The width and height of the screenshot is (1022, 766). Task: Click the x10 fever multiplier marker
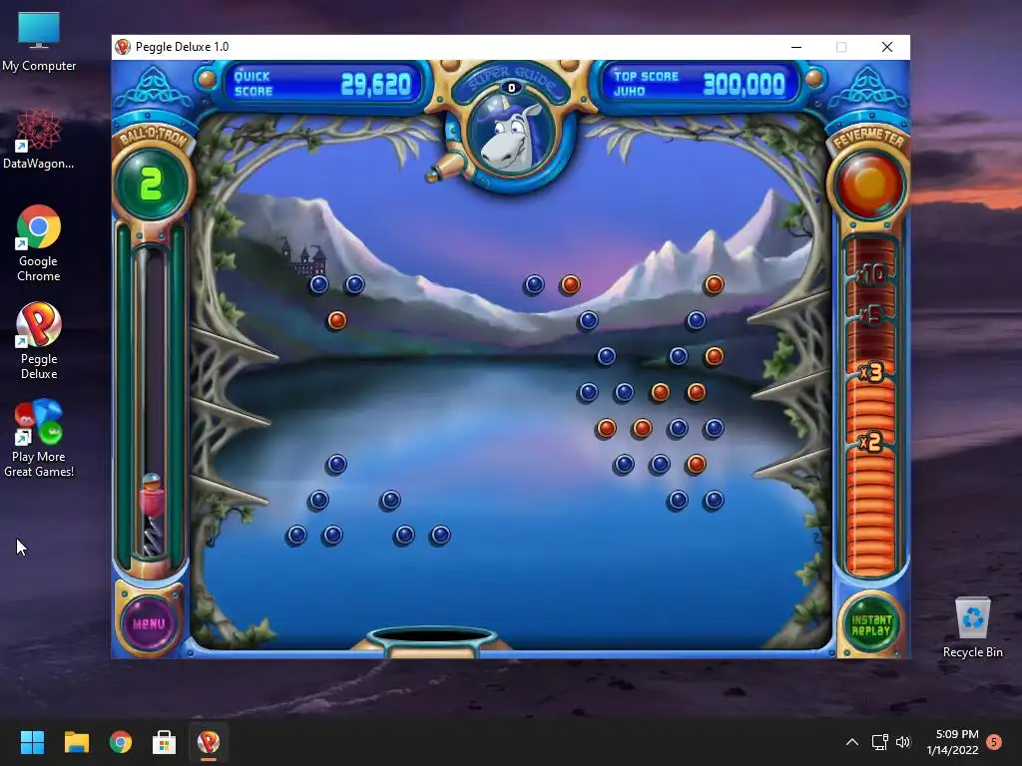870,274
